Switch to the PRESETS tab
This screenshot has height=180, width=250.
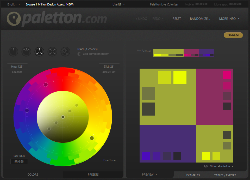(x=93, y=175)
